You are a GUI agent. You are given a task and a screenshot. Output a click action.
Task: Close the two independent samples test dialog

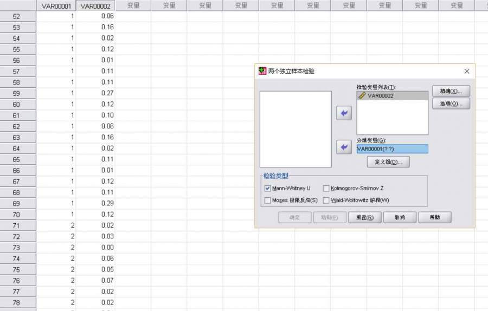point(467,71)
